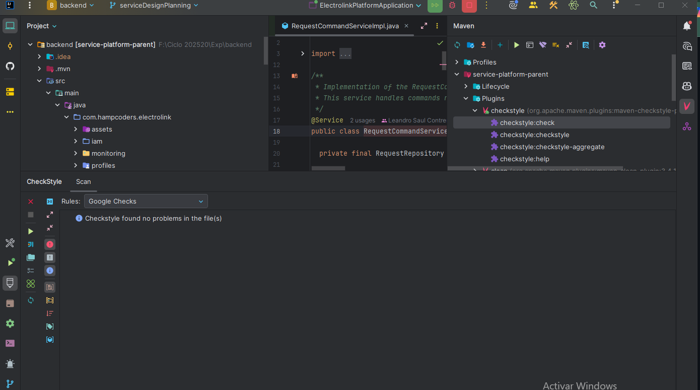700x390 pixels.
Task: Open Rules dropdown showing Google Checks
Action: click(x=145, y=201)
